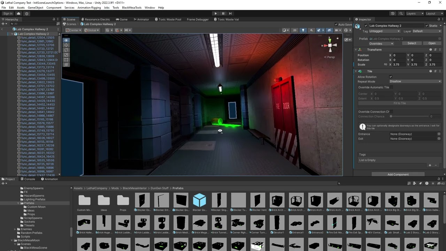446x251 pixels.
Task: Start Play mode with the play button
Action: coord(216,14)
